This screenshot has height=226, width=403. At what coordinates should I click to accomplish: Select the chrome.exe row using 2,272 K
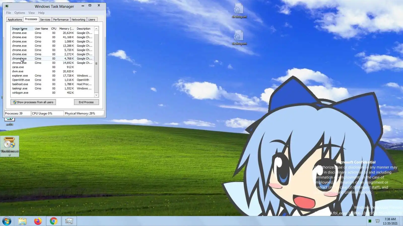[52, 54]
